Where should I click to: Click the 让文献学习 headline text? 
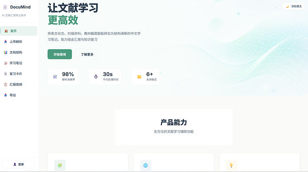coord(73,8)
